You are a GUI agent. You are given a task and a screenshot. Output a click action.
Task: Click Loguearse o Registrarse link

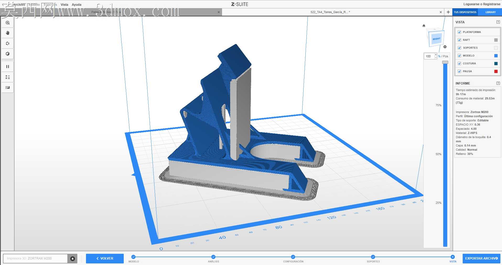482,4
